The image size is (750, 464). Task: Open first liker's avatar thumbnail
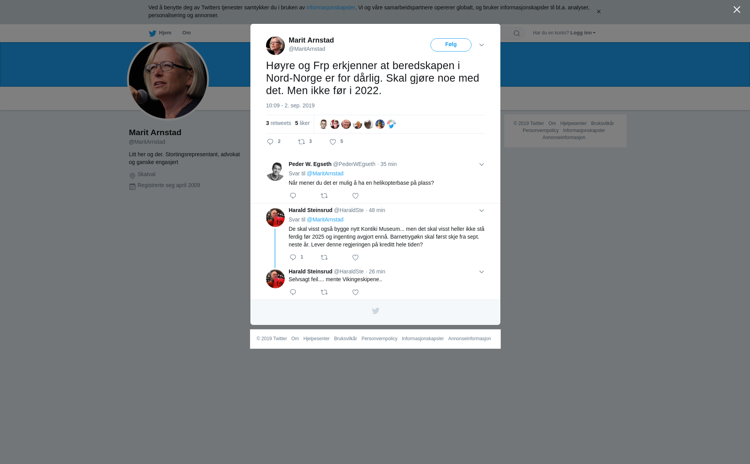click(323, 124)
